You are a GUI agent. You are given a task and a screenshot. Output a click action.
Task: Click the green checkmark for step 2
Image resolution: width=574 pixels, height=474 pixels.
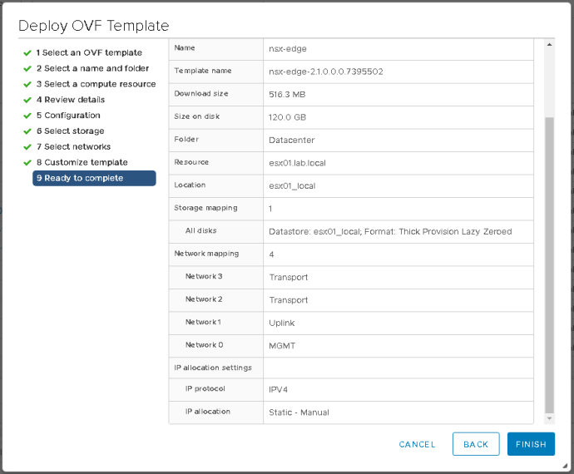(27, 69)
